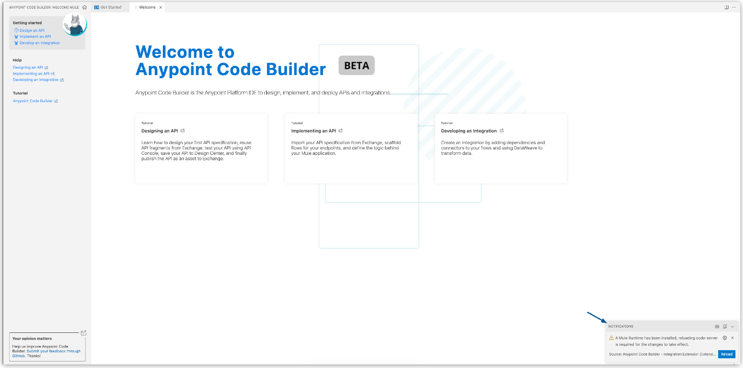This screenshot has width=743, height=368.
Task: Click the NOTIFICATIONS header text
Action: tap(621, 326)
